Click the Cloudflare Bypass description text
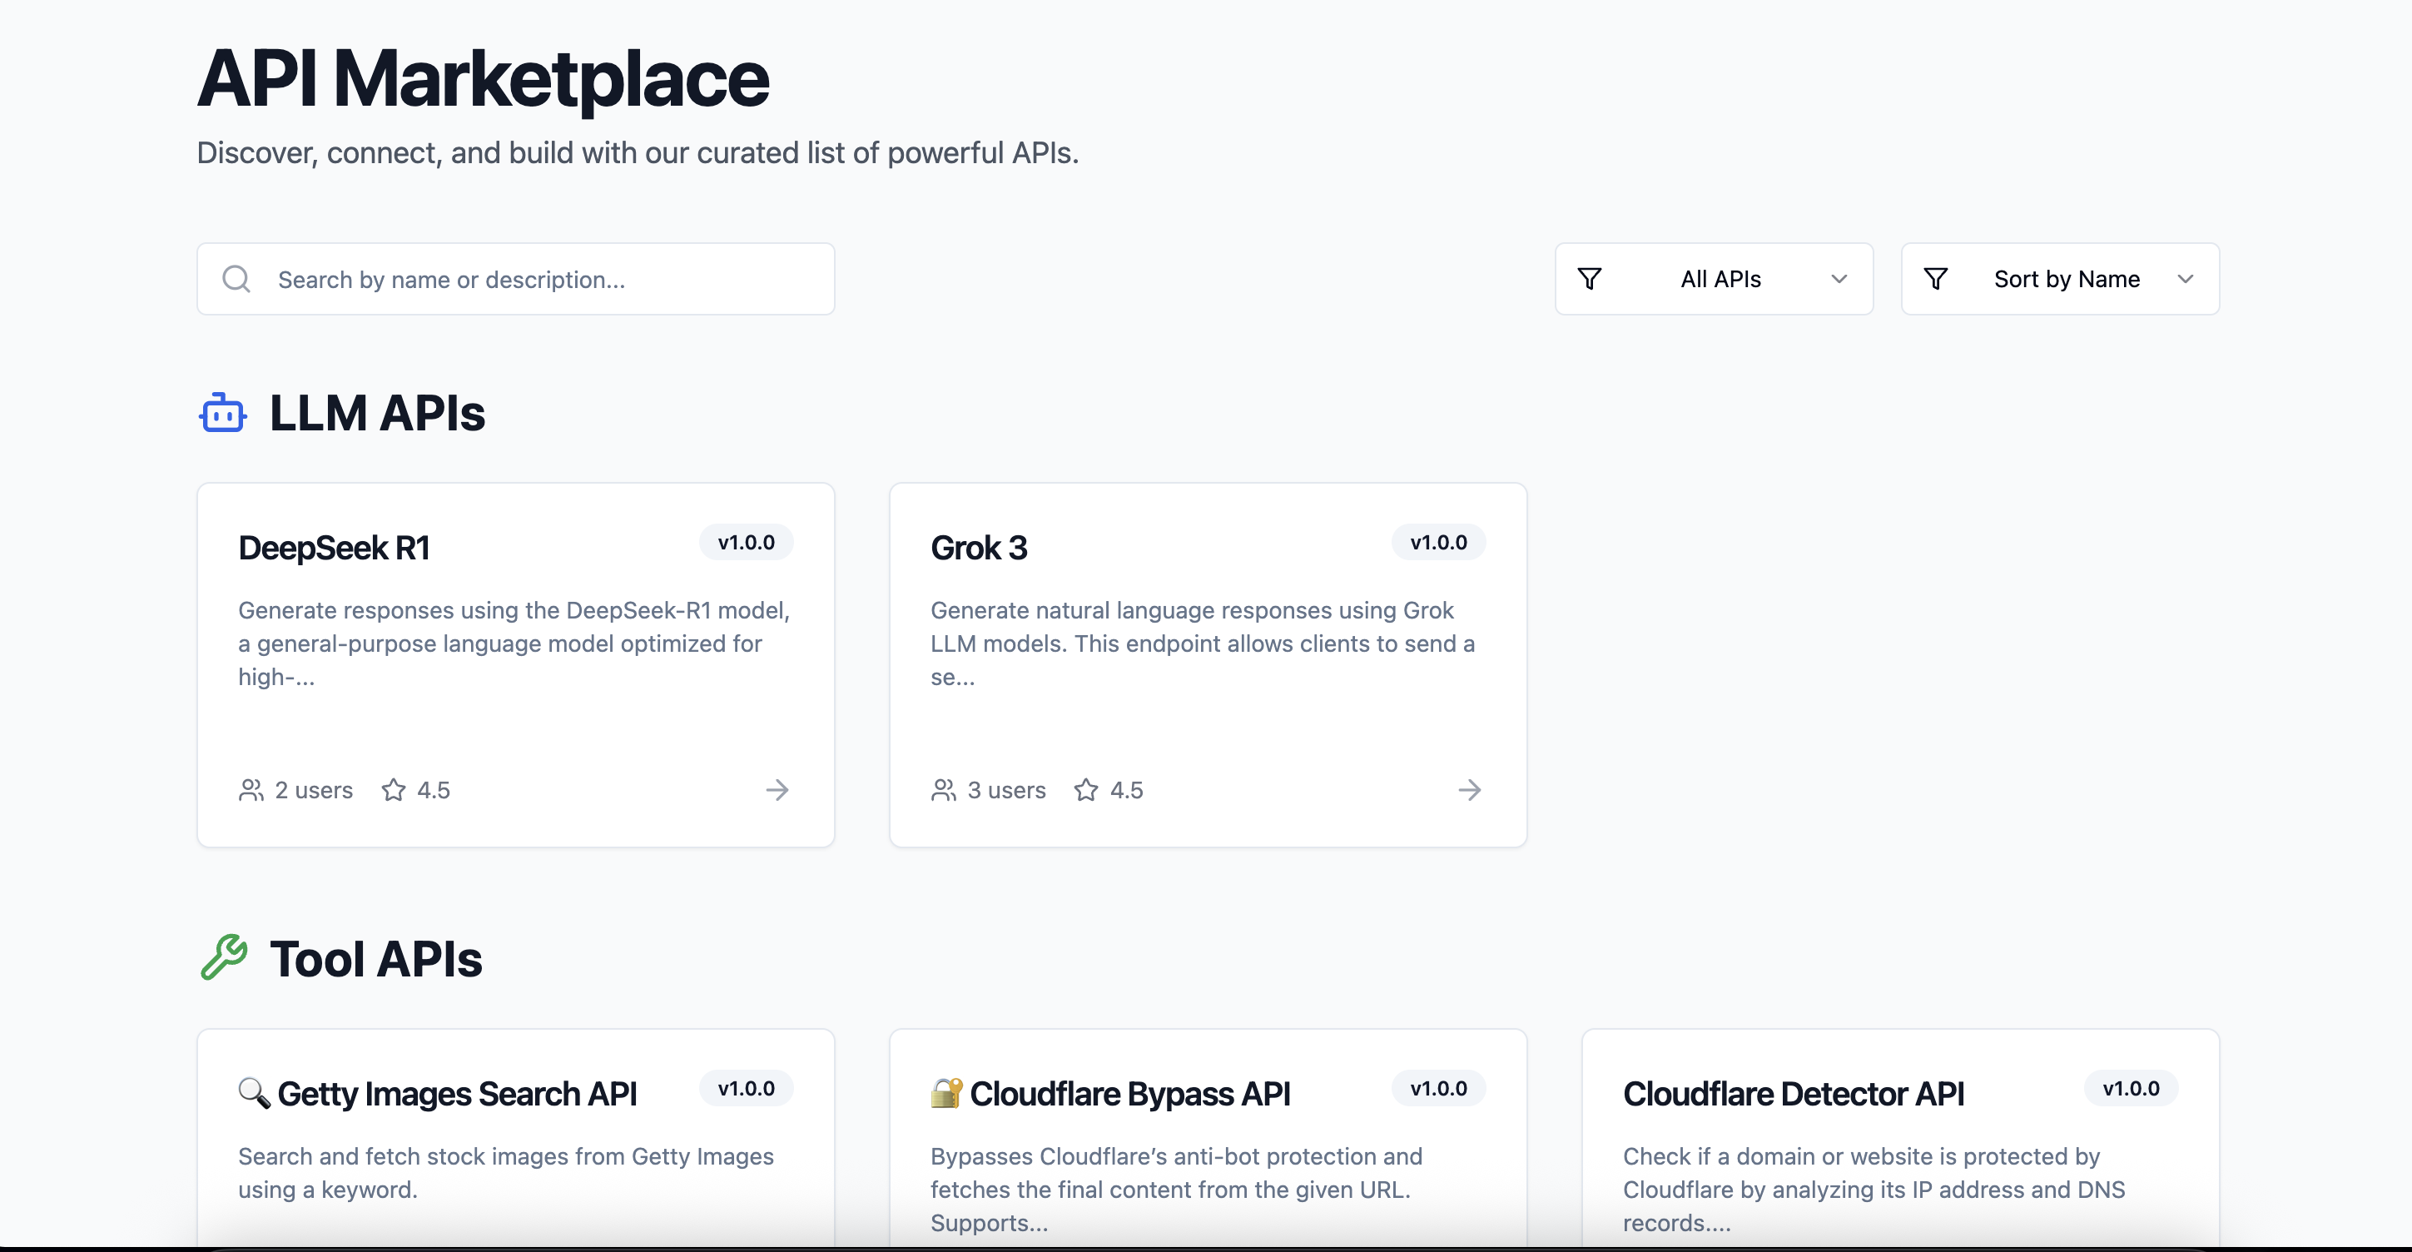This screenshot has height=1252, width=2412. click(x=1177, y=1190)
